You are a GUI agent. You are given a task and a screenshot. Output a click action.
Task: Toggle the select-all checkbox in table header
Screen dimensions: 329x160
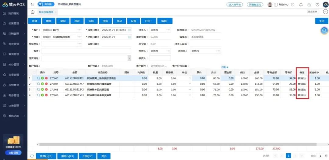point(34,72)
